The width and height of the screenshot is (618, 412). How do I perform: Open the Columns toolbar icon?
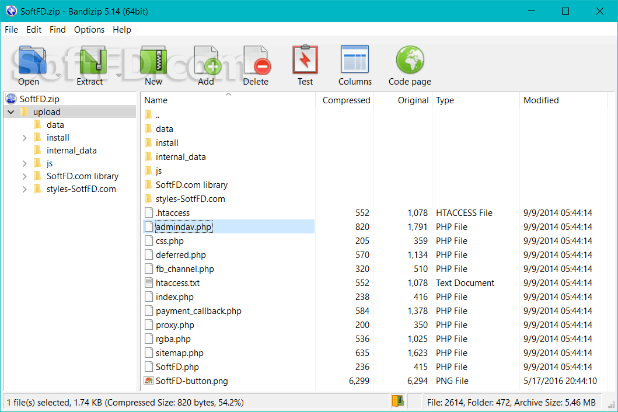tap(355, 59)
